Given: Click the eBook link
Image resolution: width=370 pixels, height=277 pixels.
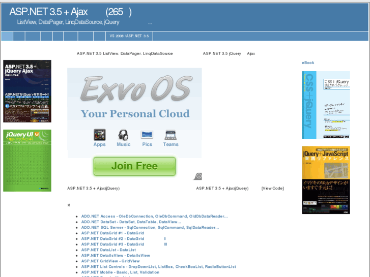Looking at the screenshot, I should pos(308,63).
